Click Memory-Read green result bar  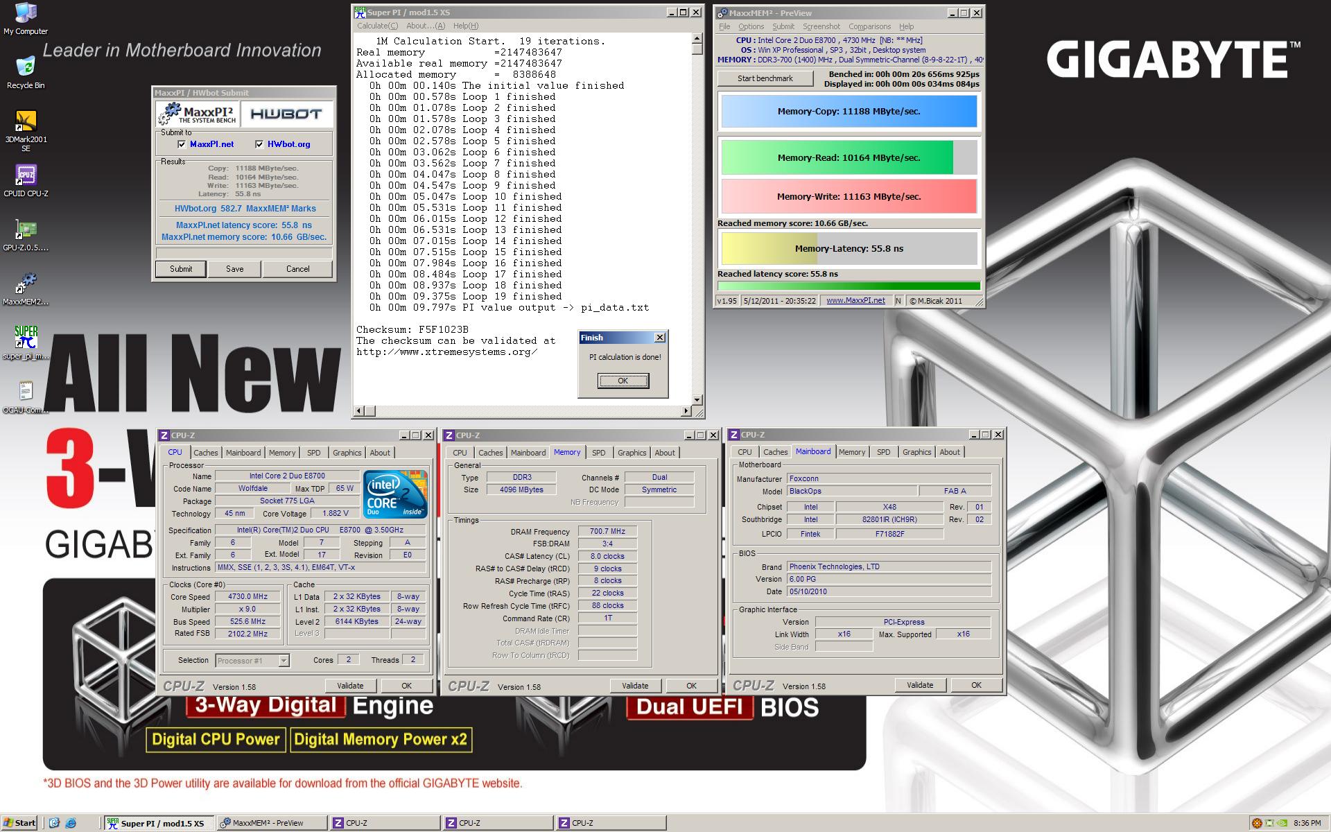coord(849,157)
